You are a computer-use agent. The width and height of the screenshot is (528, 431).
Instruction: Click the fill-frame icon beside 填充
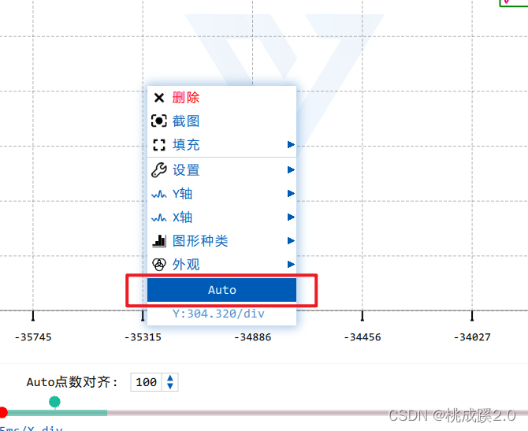click(x=159, y=145)
